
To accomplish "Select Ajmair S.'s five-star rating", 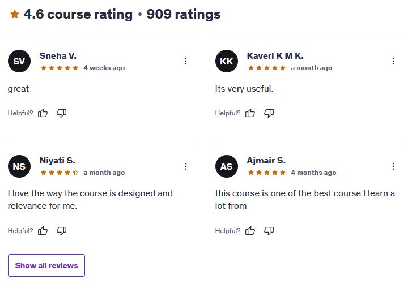I will pyautogui.click(x=267, y=173).
